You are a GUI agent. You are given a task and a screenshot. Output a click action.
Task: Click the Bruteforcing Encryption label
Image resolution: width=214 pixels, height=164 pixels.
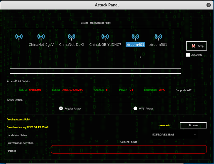coord(20,143)
